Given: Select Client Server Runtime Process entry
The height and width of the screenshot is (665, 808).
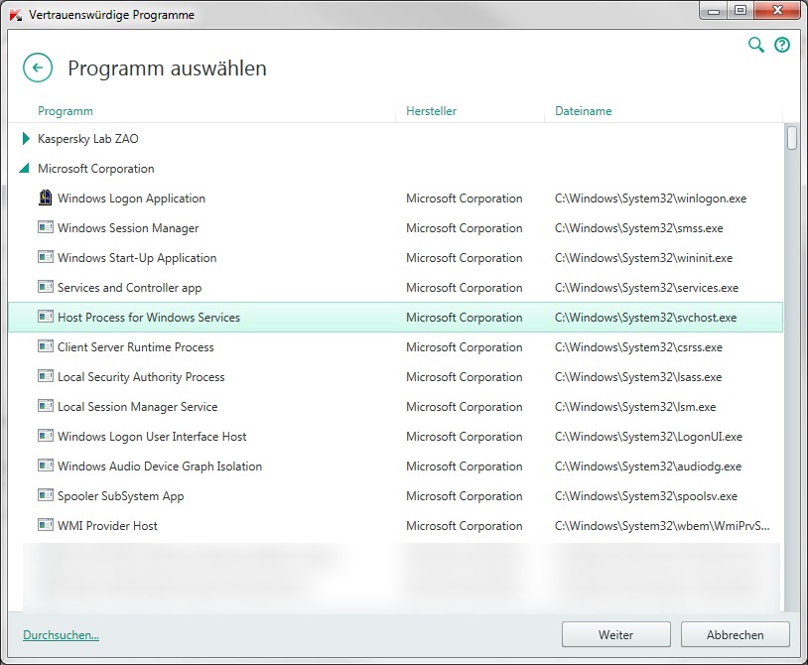Looking at the screenshot, I should pos(136,347).
